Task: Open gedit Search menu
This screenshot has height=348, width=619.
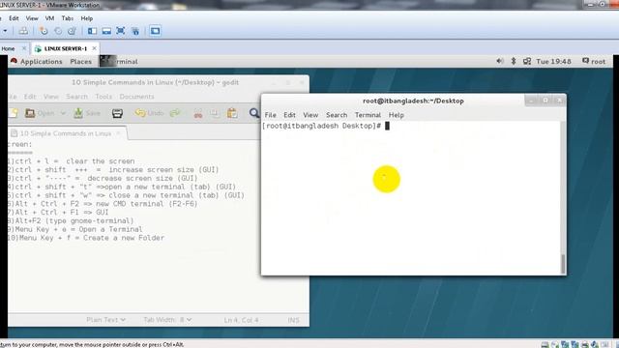Action: coord(77,97)
